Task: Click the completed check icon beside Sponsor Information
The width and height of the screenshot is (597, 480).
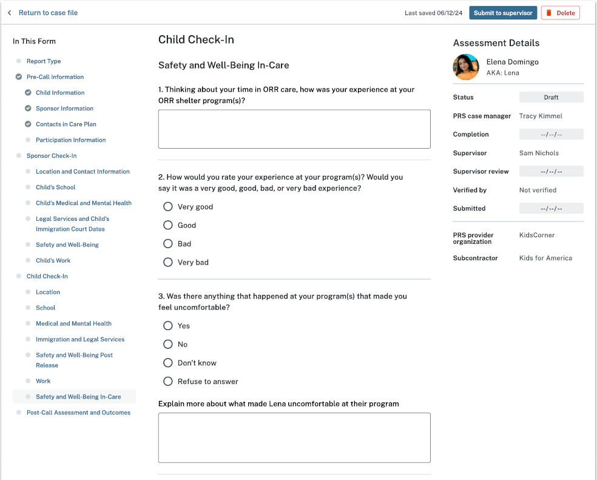Action: click(x=28, y=109)
